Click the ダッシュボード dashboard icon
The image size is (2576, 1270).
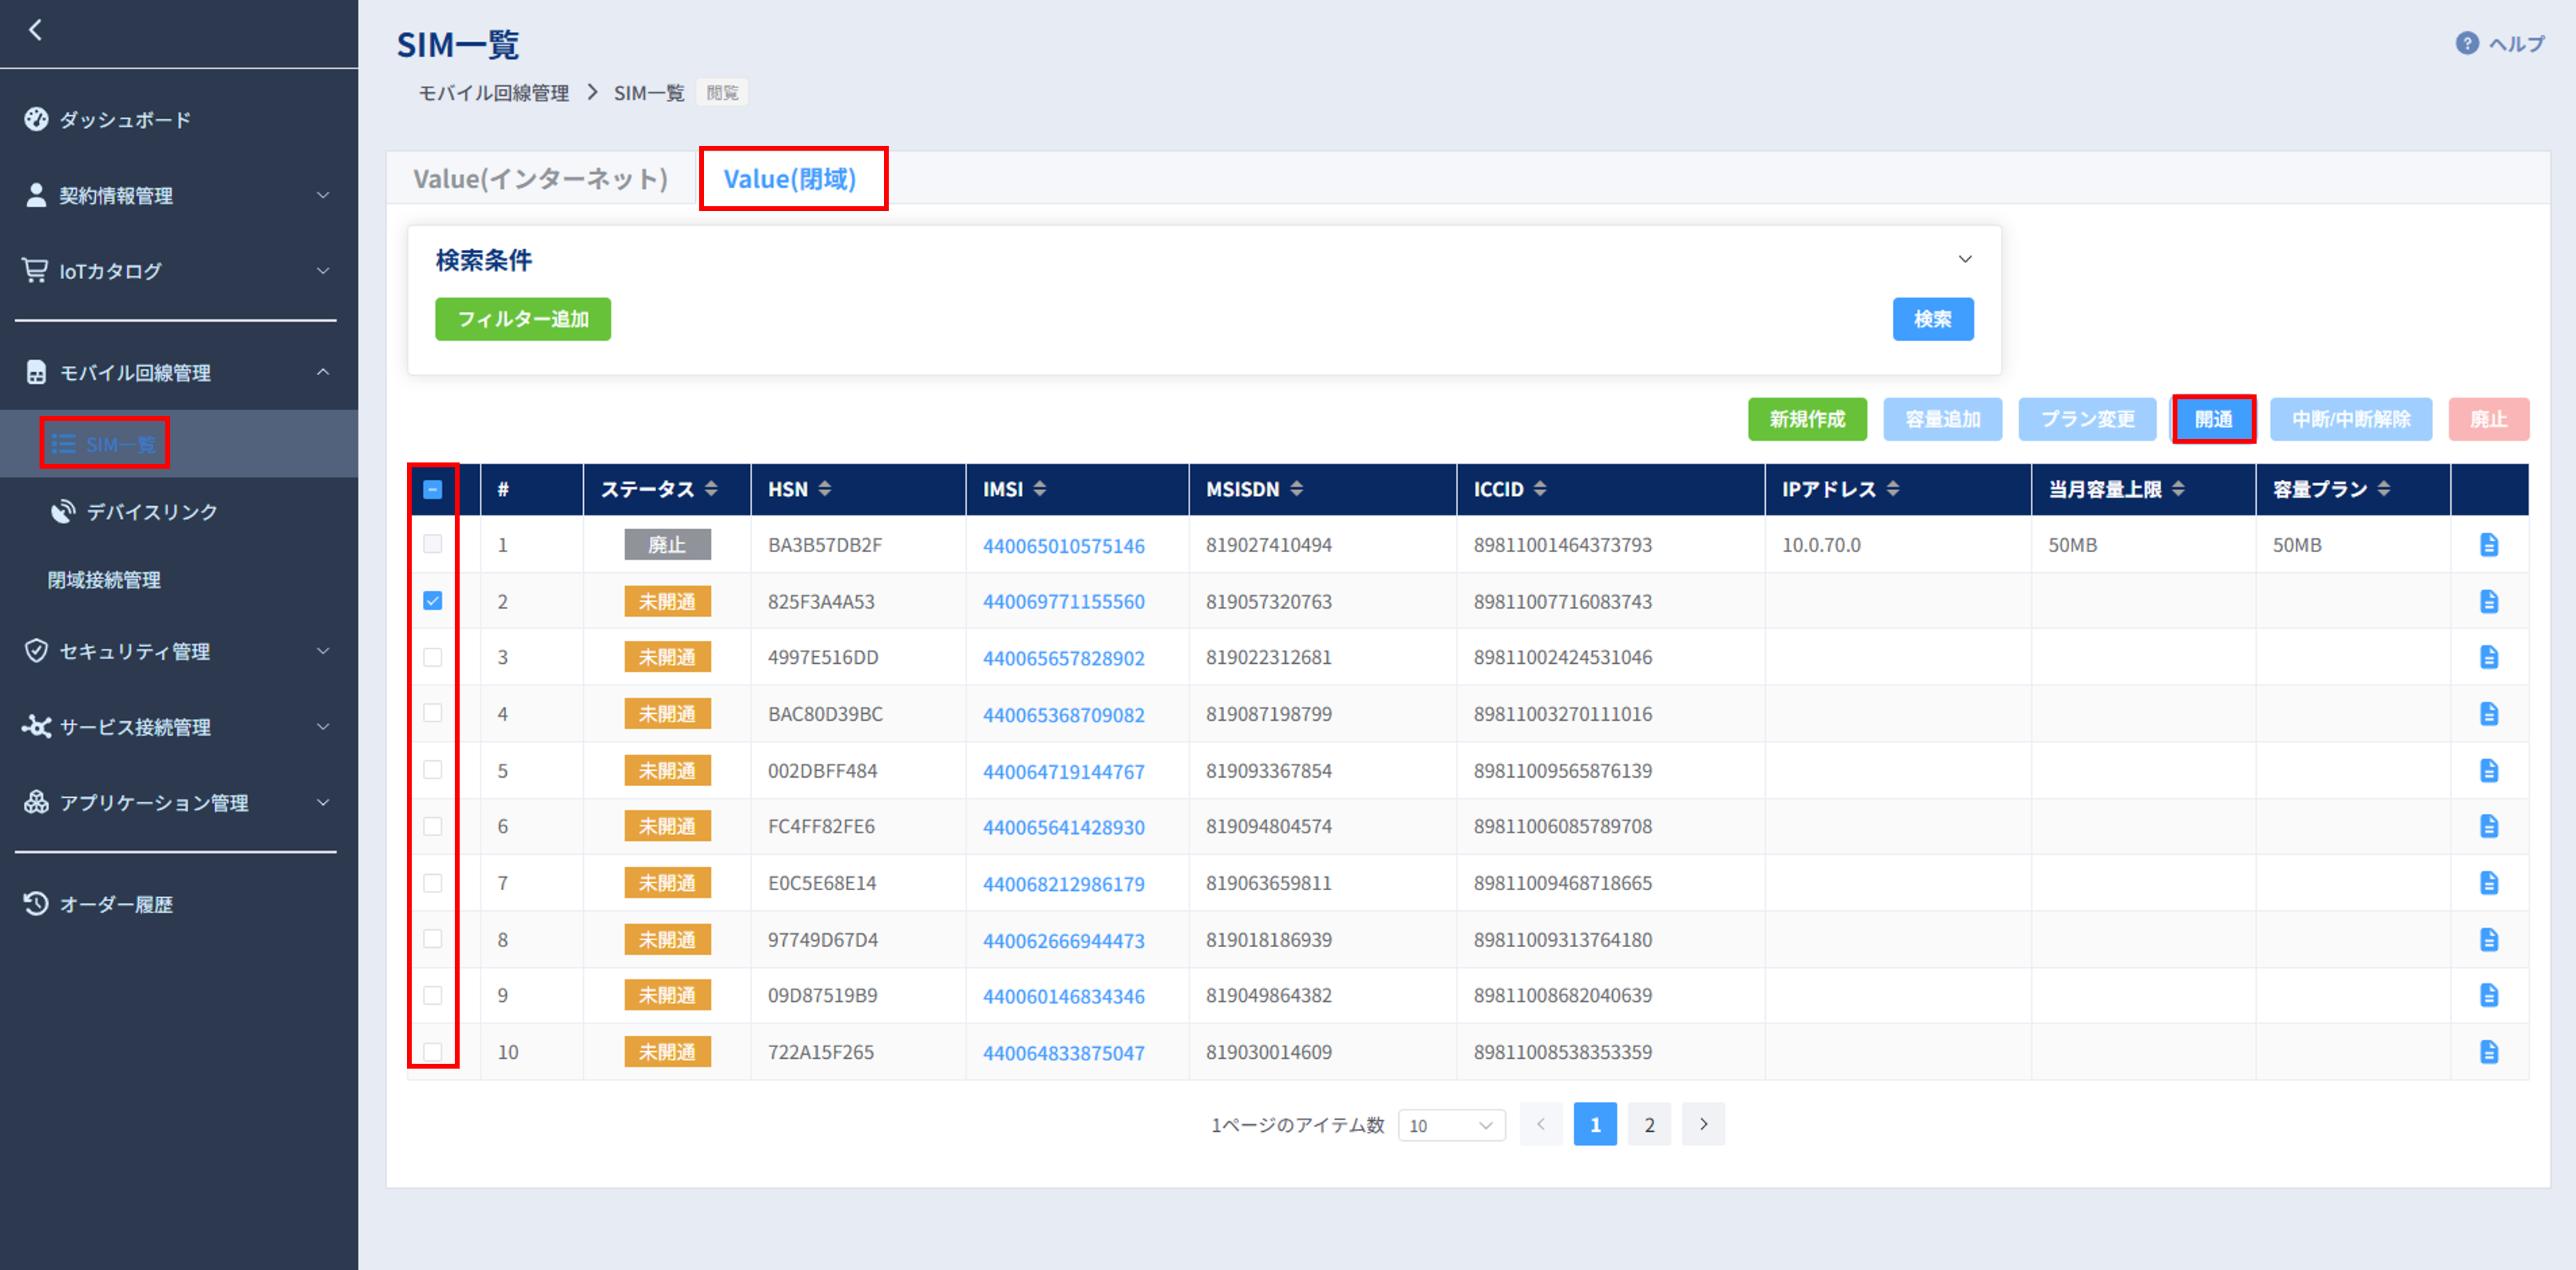click(x=36, y=119)
